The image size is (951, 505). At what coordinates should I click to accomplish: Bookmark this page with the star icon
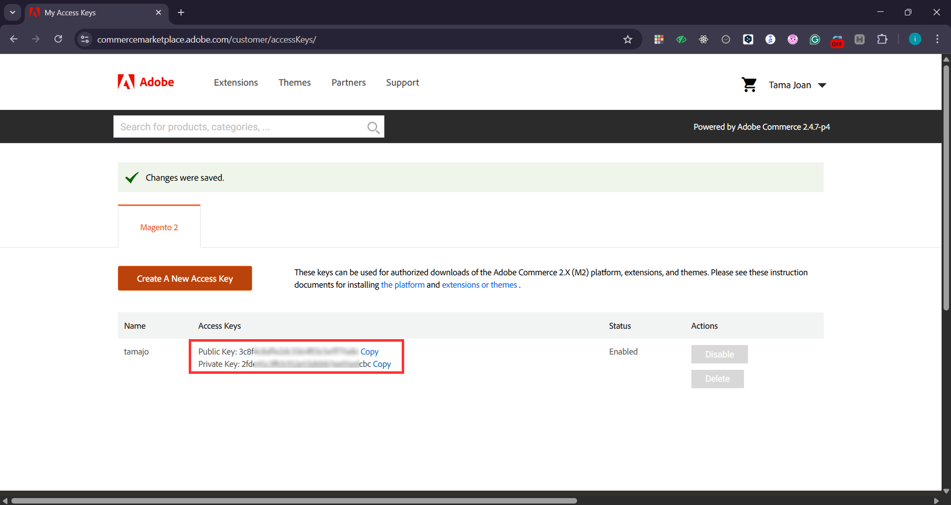(628, 40)
